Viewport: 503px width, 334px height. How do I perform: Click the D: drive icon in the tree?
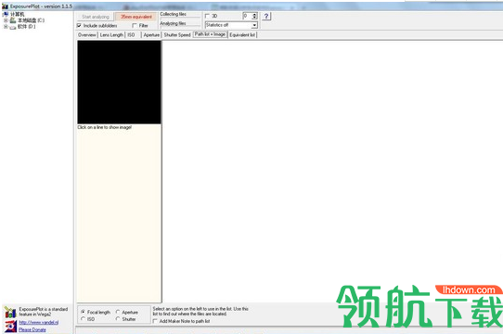coord(13,27)
